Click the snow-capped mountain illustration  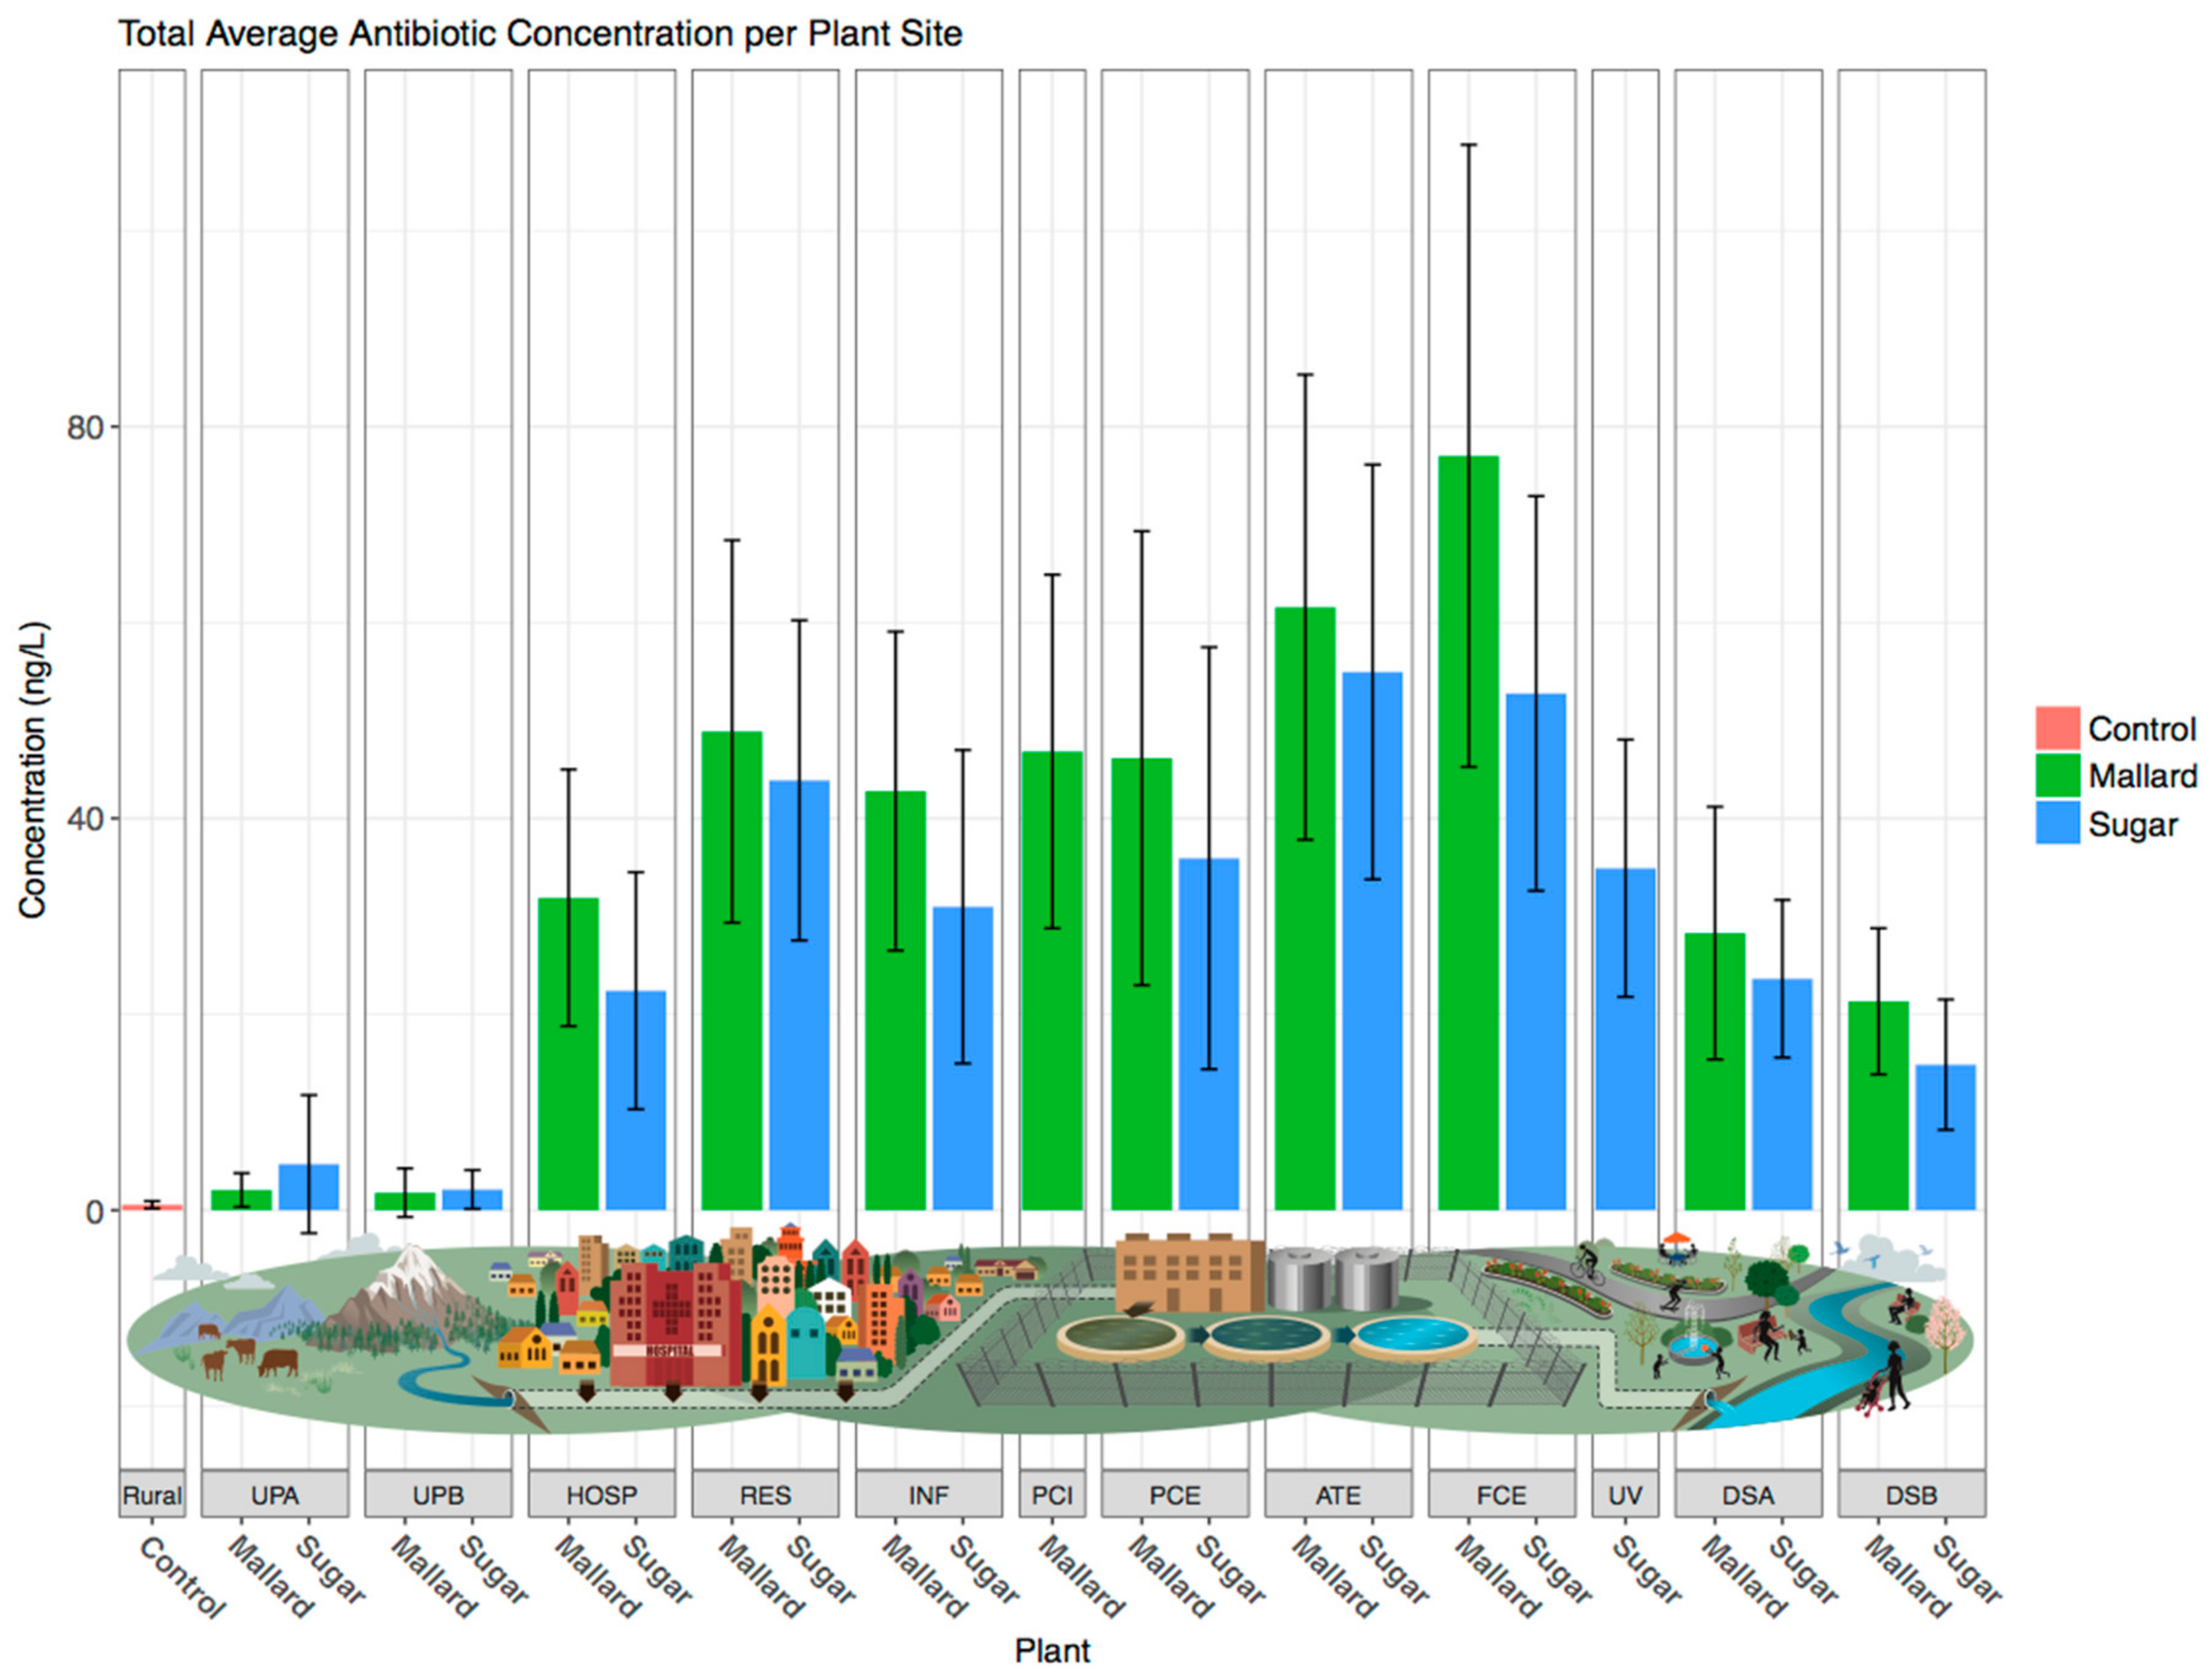click(410, 1285)
